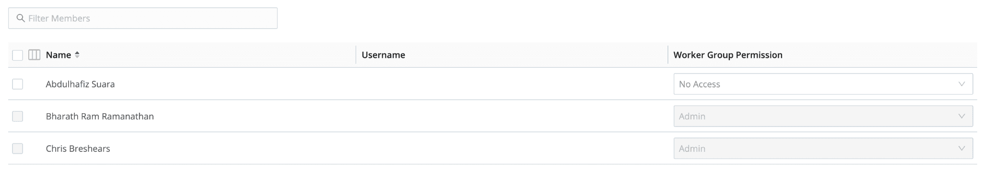Click the chevron arrow in Bharath Ram Ramanathan's dropdown
Image resolution: width=982 pixels, height=192 pixels.
tap(961, 116)
